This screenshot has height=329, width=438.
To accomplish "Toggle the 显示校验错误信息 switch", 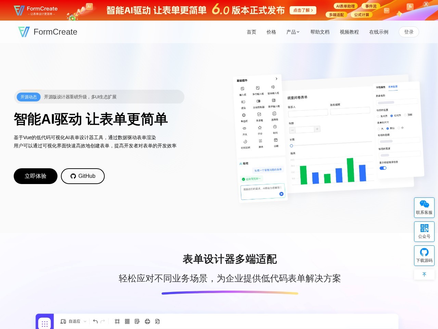I will point(383,168).
